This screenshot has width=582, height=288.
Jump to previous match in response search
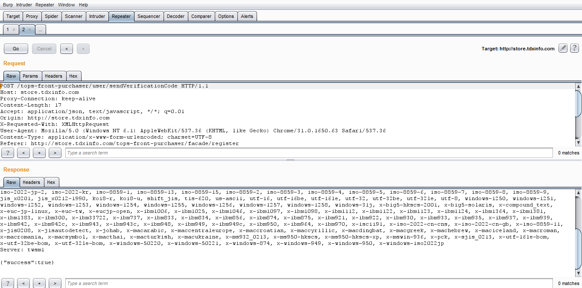tap(23, 283)
